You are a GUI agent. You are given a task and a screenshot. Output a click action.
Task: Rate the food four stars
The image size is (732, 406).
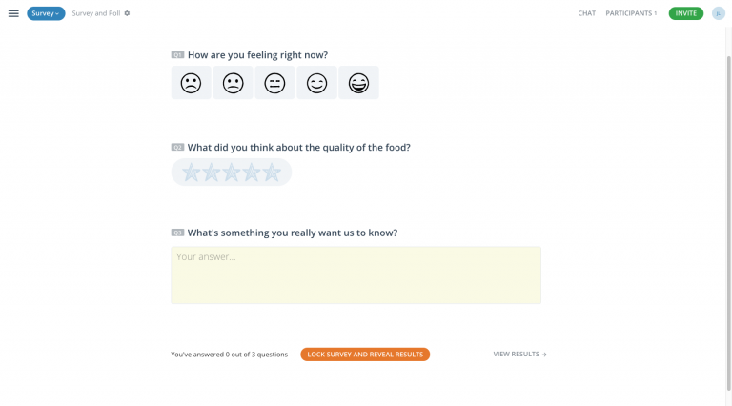(x=252, y=173)
